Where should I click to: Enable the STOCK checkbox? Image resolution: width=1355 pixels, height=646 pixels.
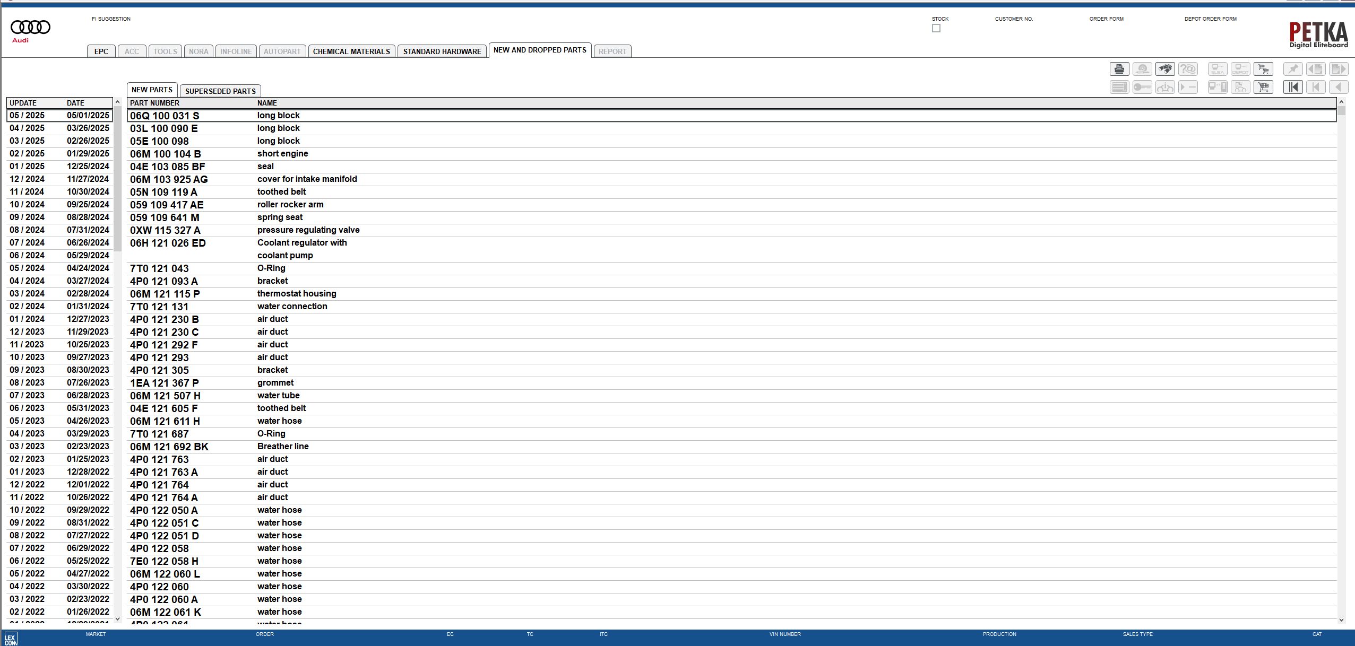pyautogui.click(x=935, y=28)
